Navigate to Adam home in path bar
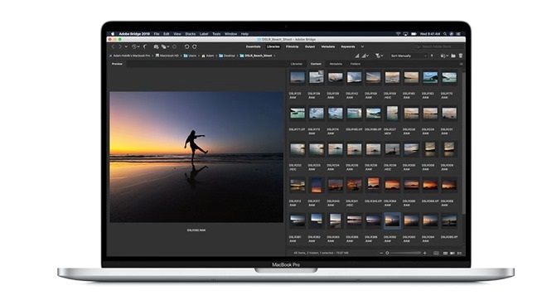 [207, 56]
